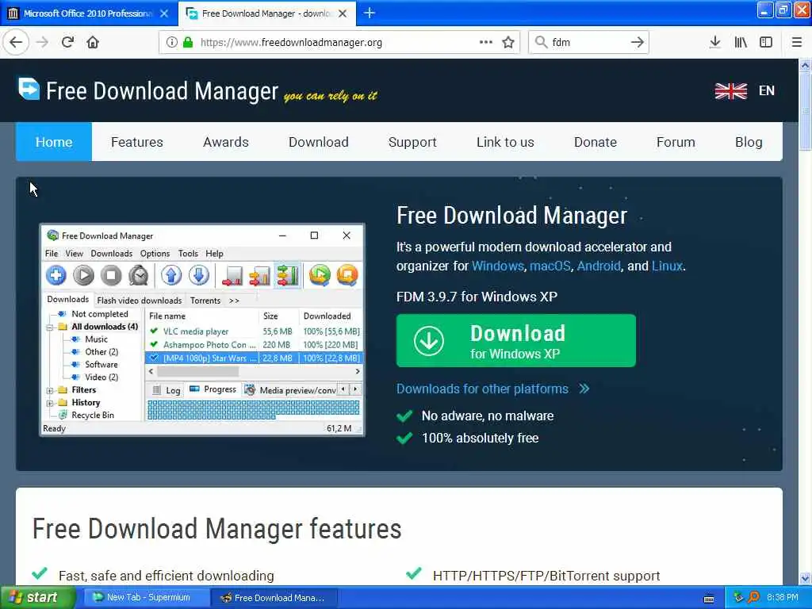Screen dimensions: 812x609
Task: Reload the current page
Action: 67,42
